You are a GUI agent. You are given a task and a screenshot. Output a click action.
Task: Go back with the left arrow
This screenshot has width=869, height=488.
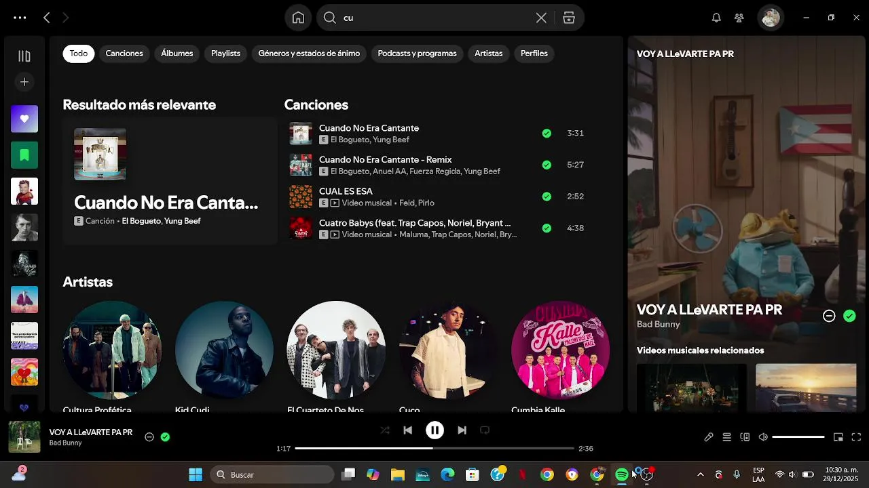point(46,18)
